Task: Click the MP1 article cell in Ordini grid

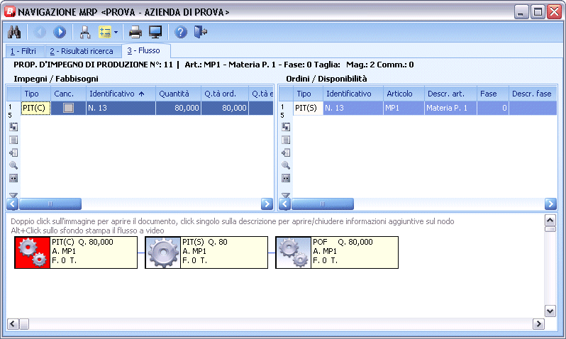Action: [x=404, y=108]
